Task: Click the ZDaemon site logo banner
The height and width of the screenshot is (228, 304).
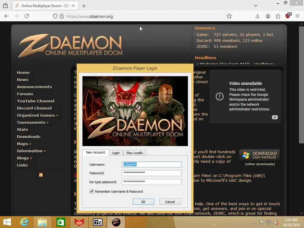Action: coord(71,45)
